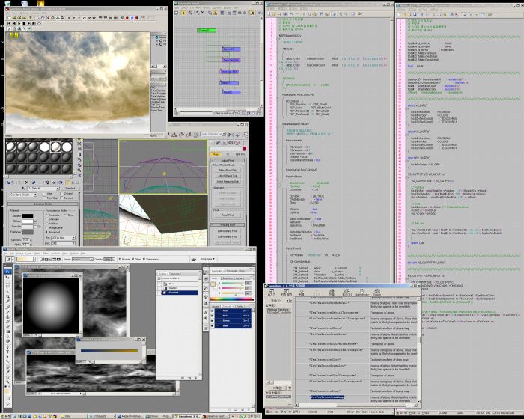This screenshot has height=419, width=524.
Task: Switch to the Swatches tab in Photoshop
Action: [228, 278]
